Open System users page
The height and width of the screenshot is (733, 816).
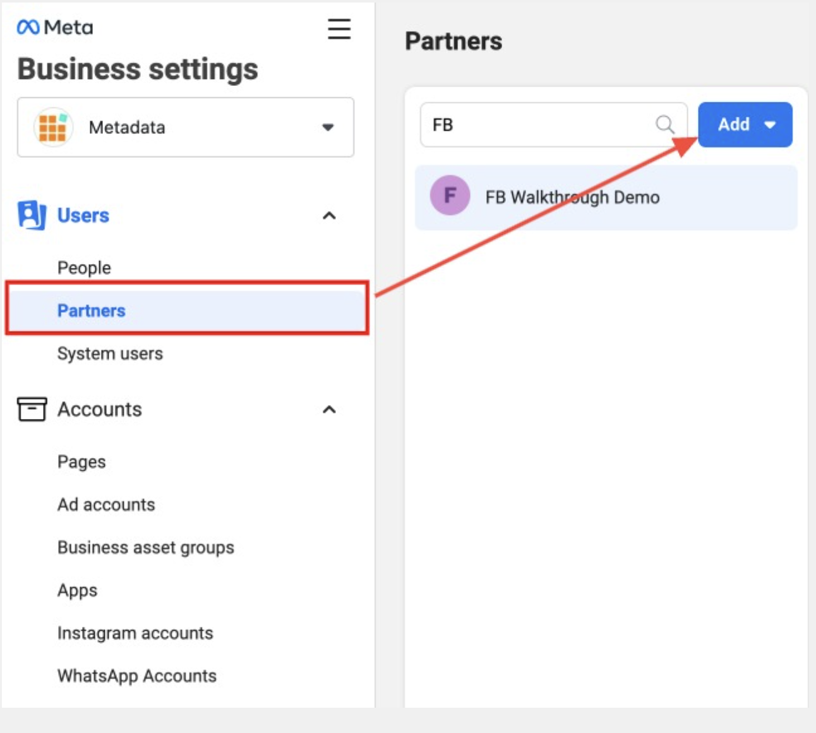click(110, 353)
